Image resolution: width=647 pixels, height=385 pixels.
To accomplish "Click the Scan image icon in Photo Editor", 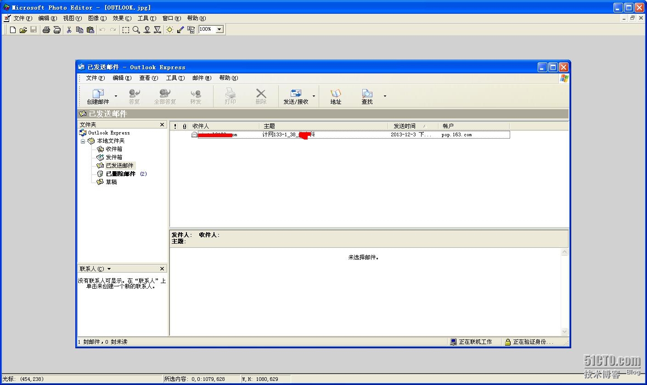I will click(x=57, y=29).
